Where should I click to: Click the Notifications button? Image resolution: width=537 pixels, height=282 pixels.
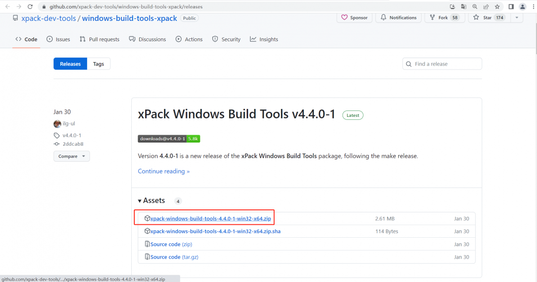(399, 17)
